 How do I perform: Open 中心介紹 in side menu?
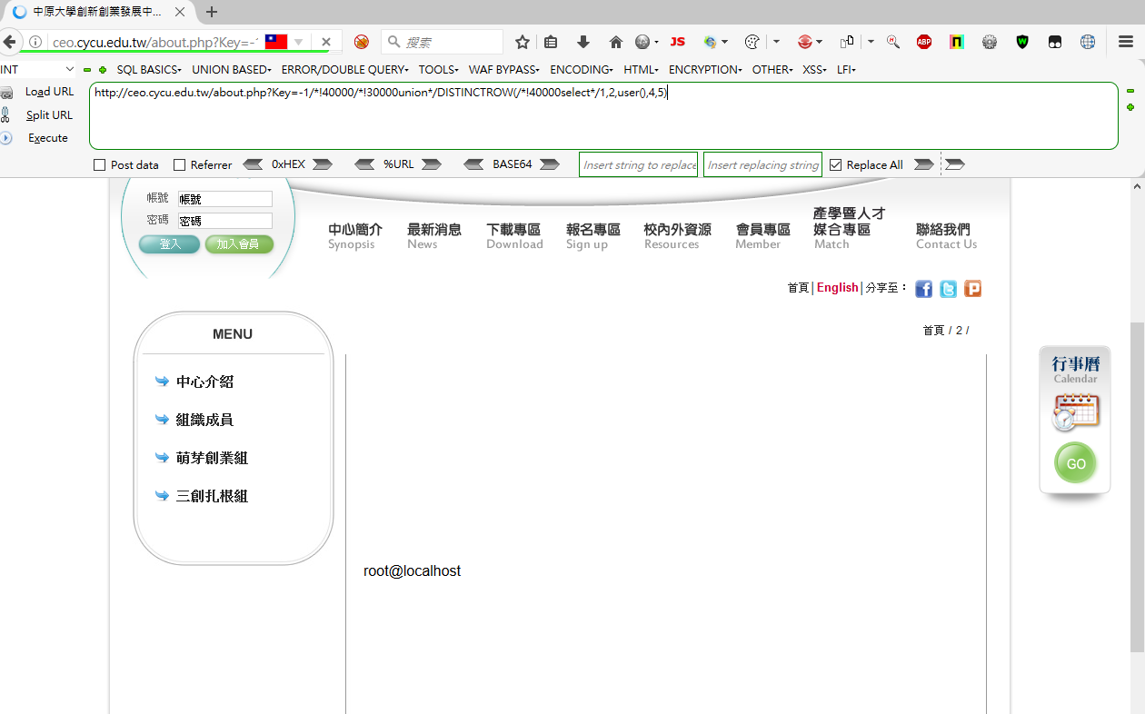[204, 382]
